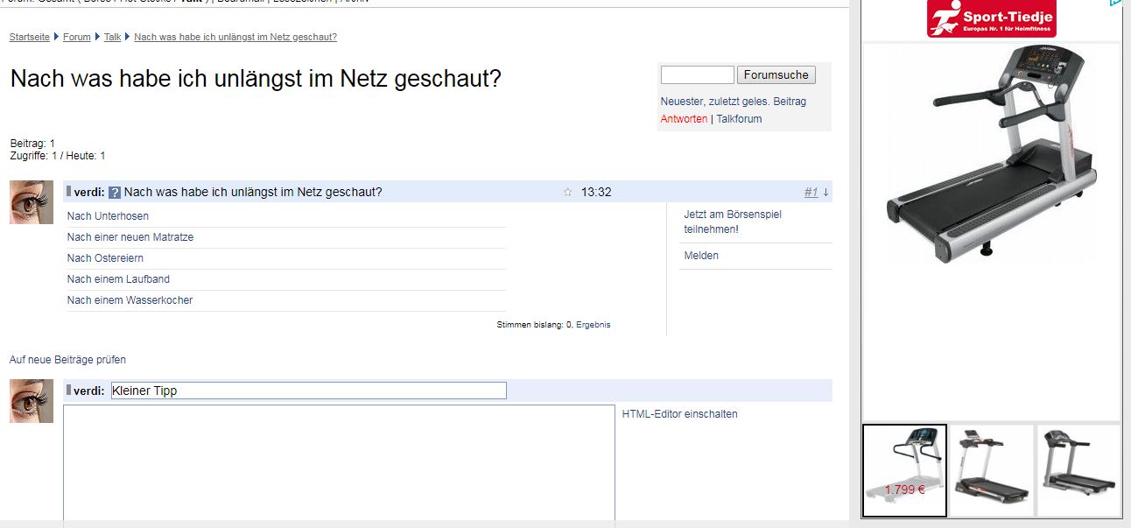
Task: Select the rightmost treadmill thumbnail in ad
Action: coord(1078,470)
